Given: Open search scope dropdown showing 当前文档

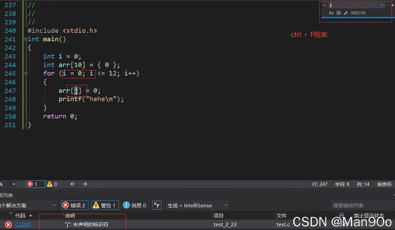Looking at the screenshot, I should pyautogui.click(x=357, y=13).
